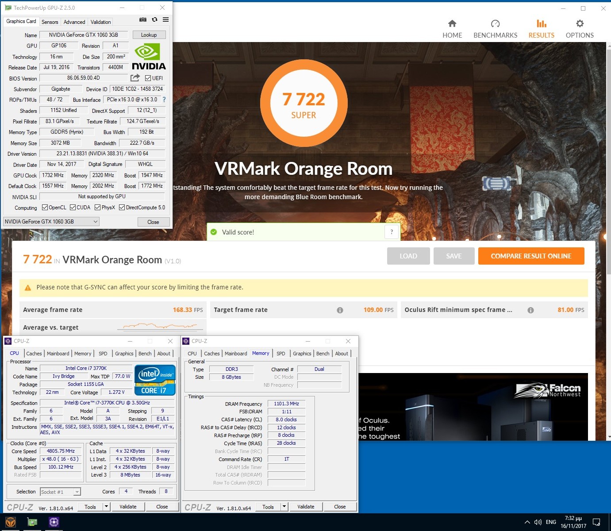Toggle the UEFI checkbox
This screenshot has height=531, width=611.
pos(148,78)
